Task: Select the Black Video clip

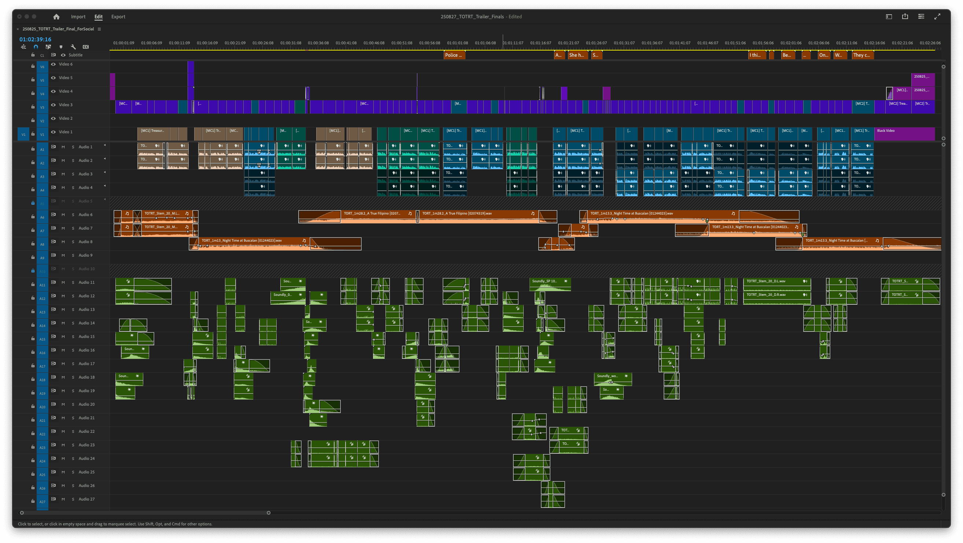Action: click(904, 134)
